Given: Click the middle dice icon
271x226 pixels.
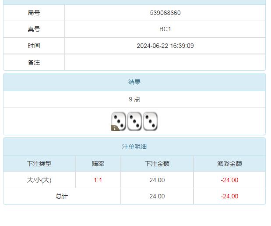Looking at the screenshot, I should 134,122.
